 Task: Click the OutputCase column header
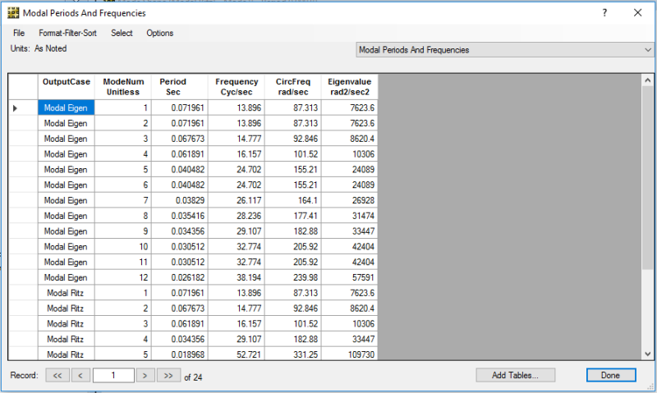pos(67,87)
